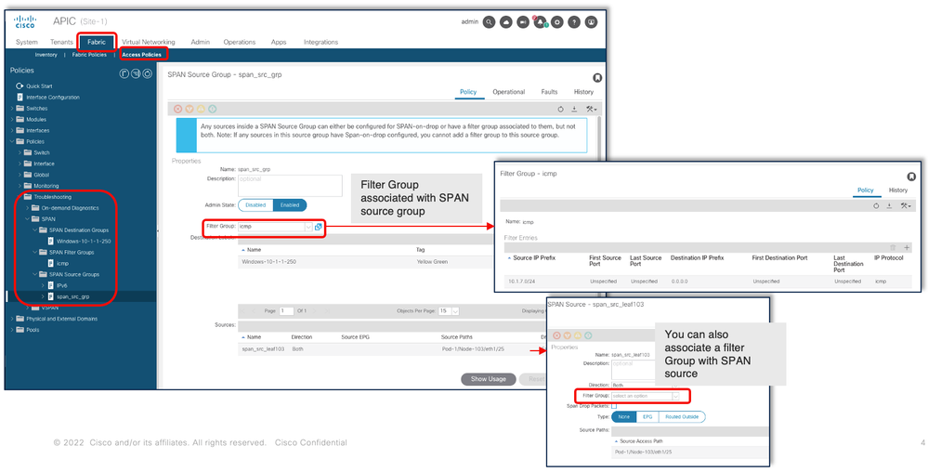This screenshot has height=472, width=928.
Task: Expand the Monitoring folder
Action: coord(20,186)
